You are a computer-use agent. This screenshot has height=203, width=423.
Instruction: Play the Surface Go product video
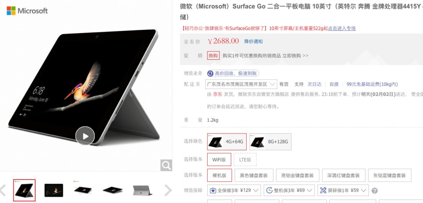(x=85, y=136)
